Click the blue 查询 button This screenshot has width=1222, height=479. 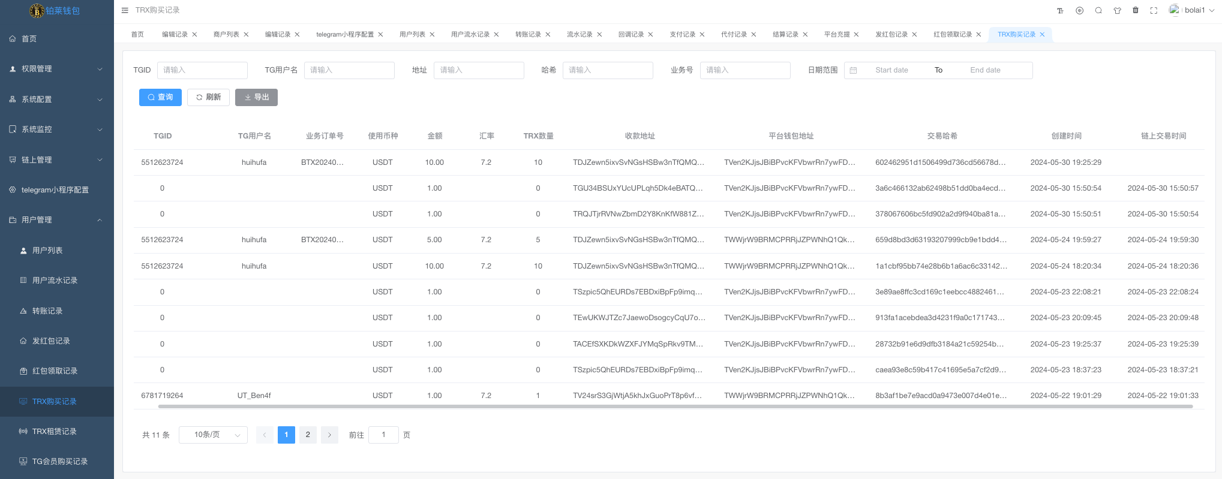coord(160,97)
